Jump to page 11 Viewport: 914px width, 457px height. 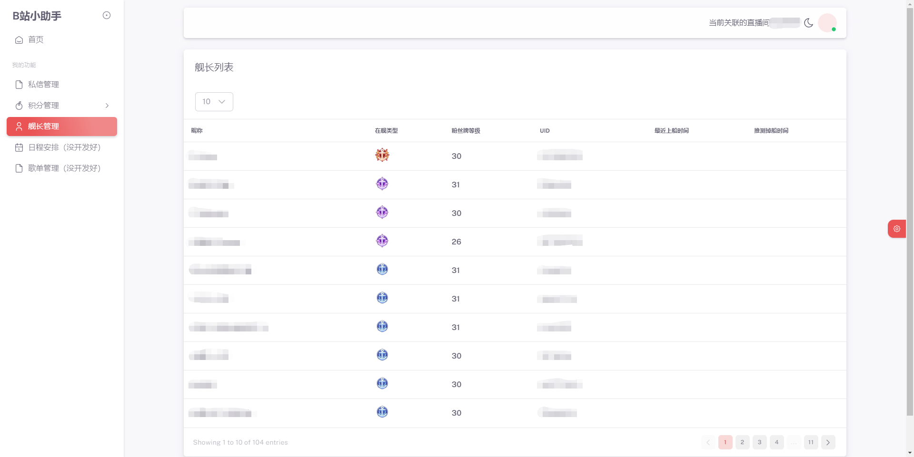(x=811, y=442)
